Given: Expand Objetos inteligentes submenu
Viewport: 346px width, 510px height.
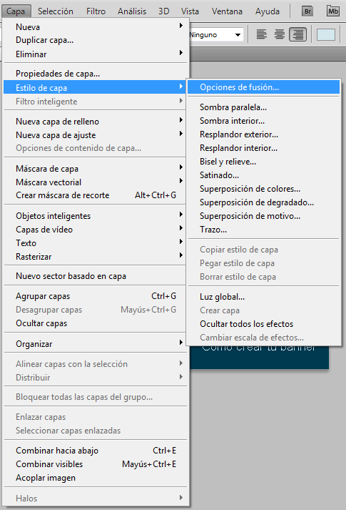Looking at the screenshot, I should (x=96, y=215).
